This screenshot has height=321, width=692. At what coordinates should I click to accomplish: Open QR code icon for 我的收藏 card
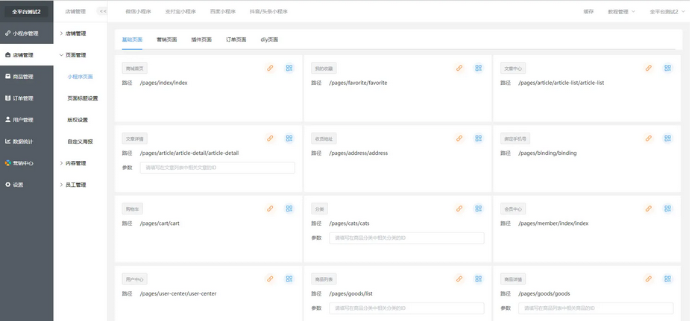[479, 68]
